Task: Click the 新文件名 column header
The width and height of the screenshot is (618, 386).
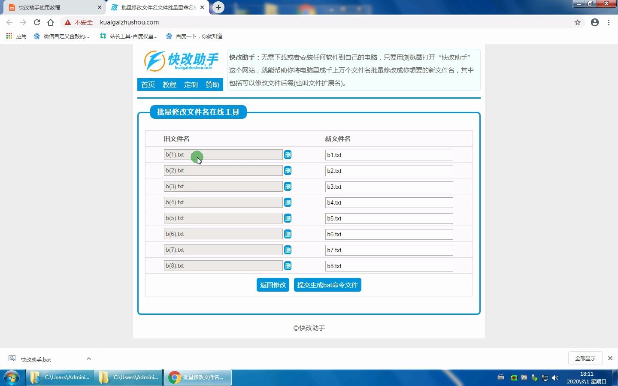Action: tap(338, 139)
